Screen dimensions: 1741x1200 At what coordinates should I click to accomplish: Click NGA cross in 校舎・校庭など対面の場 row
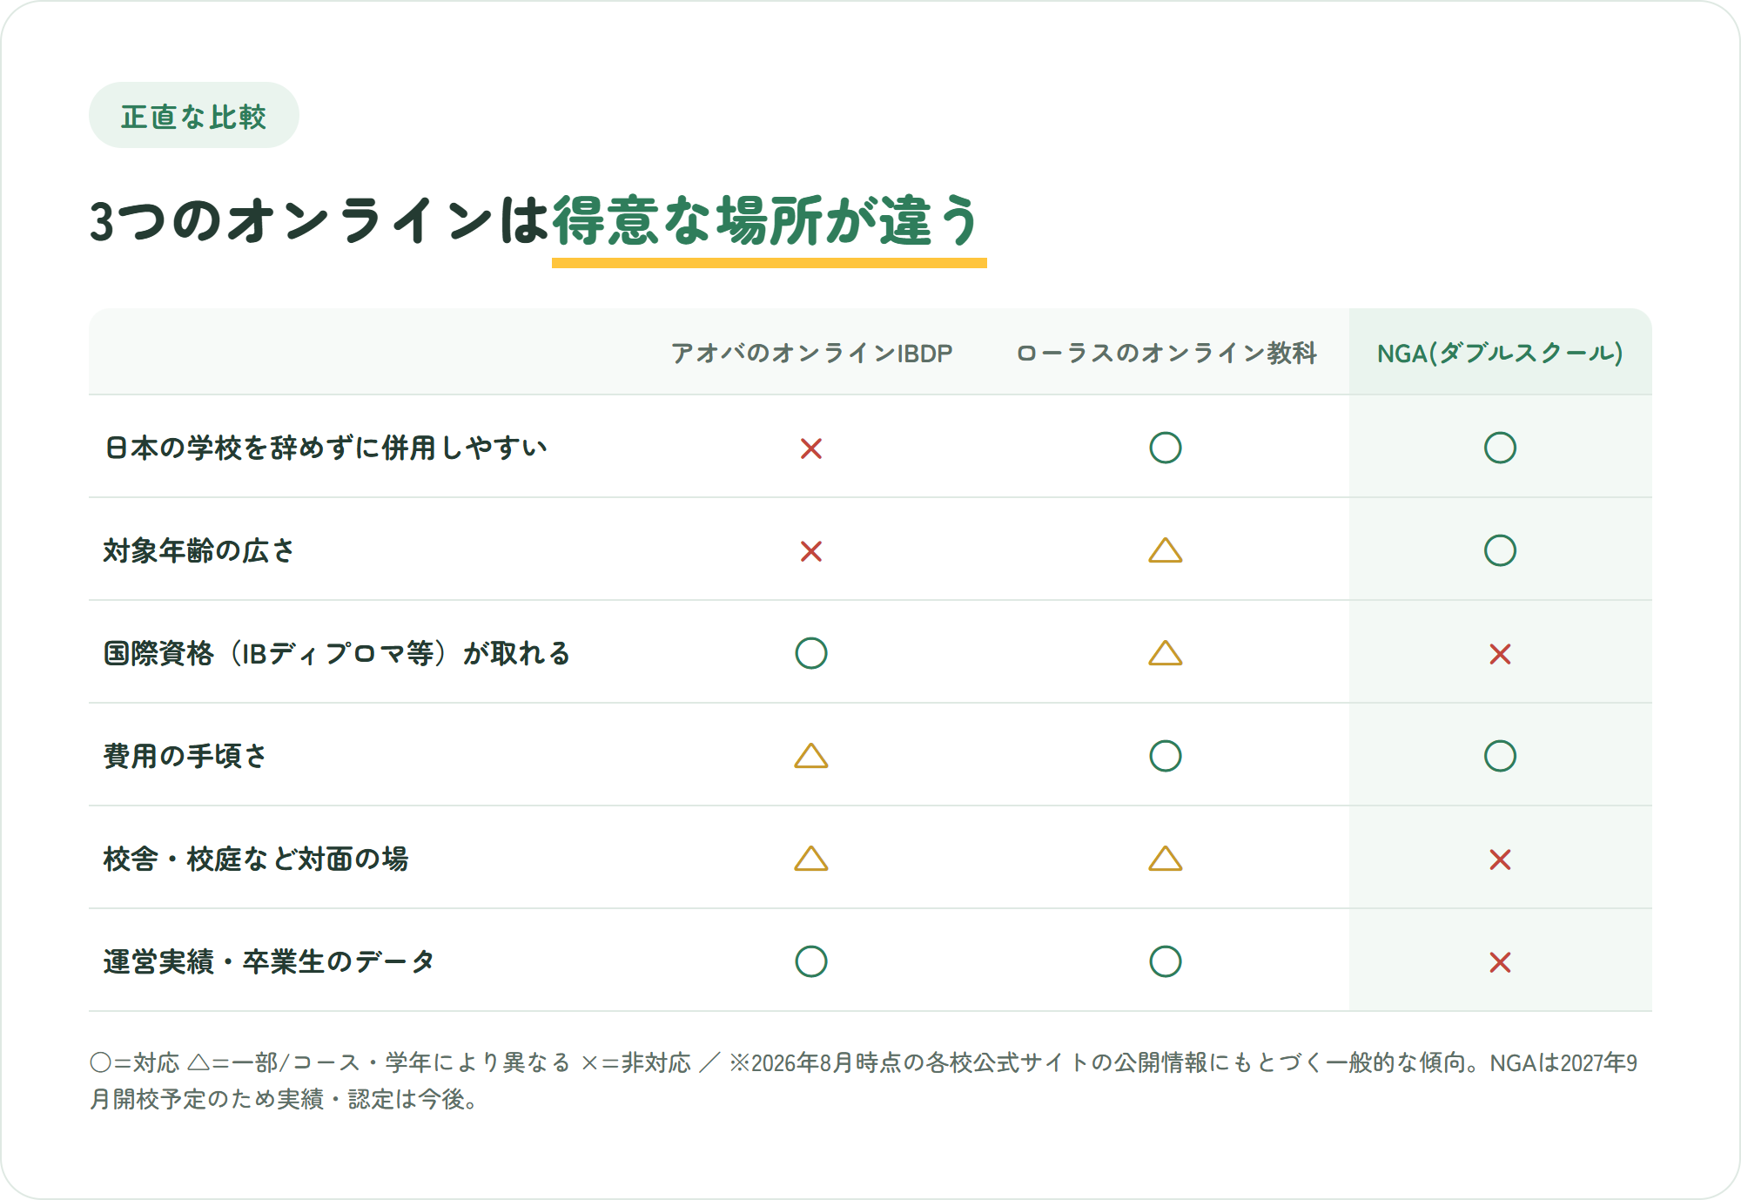(x=1500, y=860)
